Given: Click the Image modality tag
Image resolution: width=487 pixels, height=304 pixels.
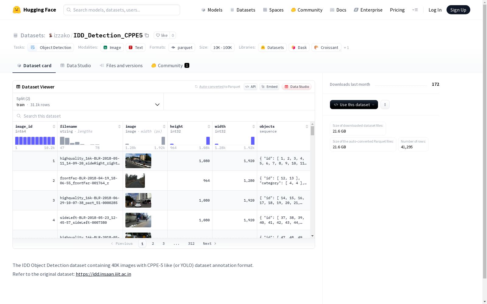Looking at the screenshot, I should point(112,47).
